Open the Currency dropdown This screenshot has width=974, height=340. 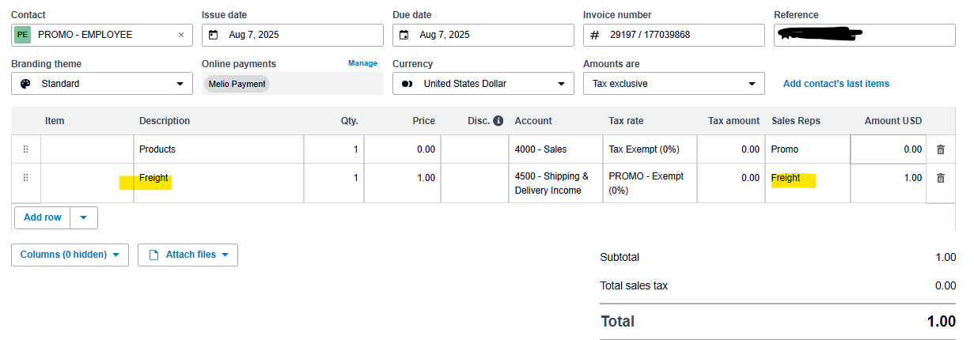[560, 84]
